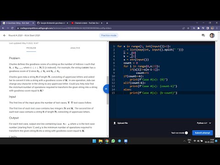Click the address bar URL
This screenshot has width=220, height=165.
tap(66, 28)
